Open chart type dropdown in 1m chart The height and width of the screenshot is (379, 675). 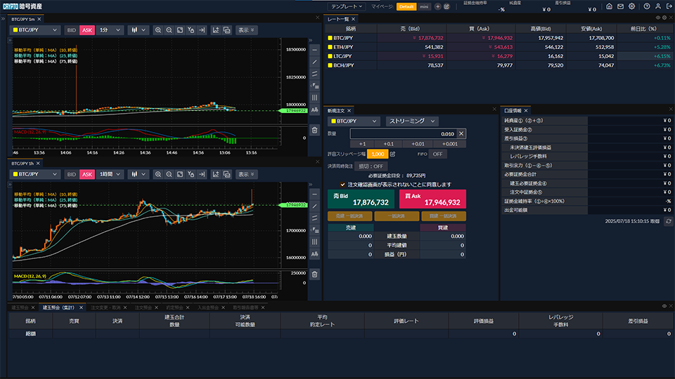tap(139, 30)
